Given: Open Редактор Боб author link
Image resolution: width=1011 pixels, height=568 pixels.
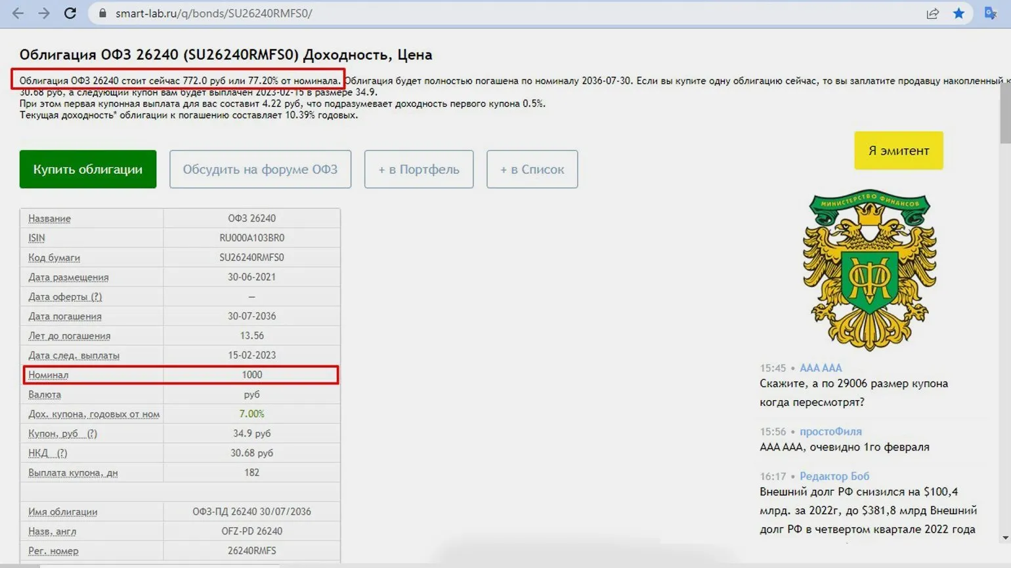Looking at the screenshot, I should pyautogui.click(x=834, y=476).
